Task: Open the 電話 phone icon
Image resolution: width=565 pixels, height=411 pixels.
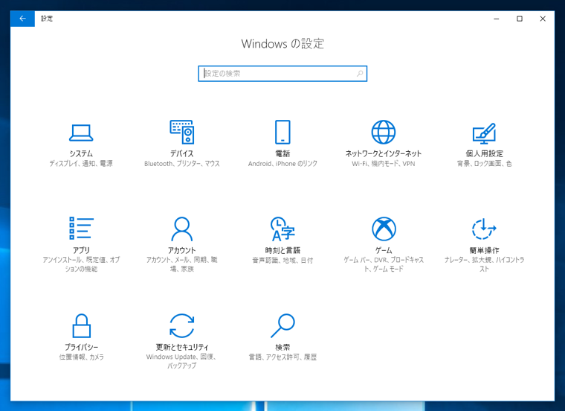Action: 282,132
